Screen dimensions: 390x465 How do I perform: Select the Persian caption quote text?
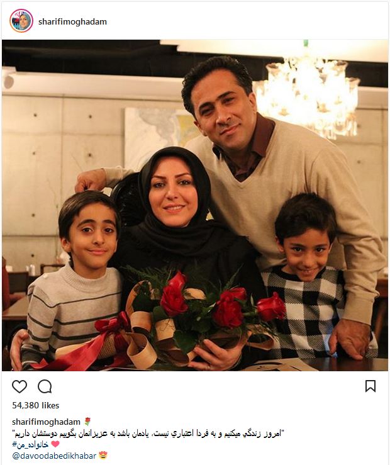[148, 434]
